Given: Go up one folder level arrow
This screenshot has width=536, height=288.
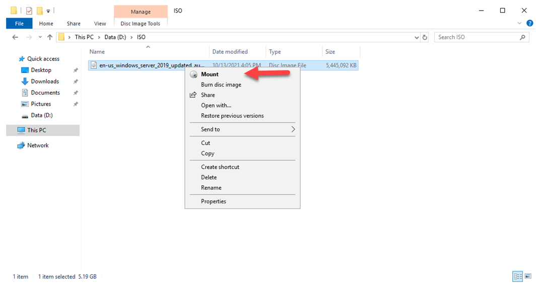Looking at the screenshot, I should click(x=50, y=37).
